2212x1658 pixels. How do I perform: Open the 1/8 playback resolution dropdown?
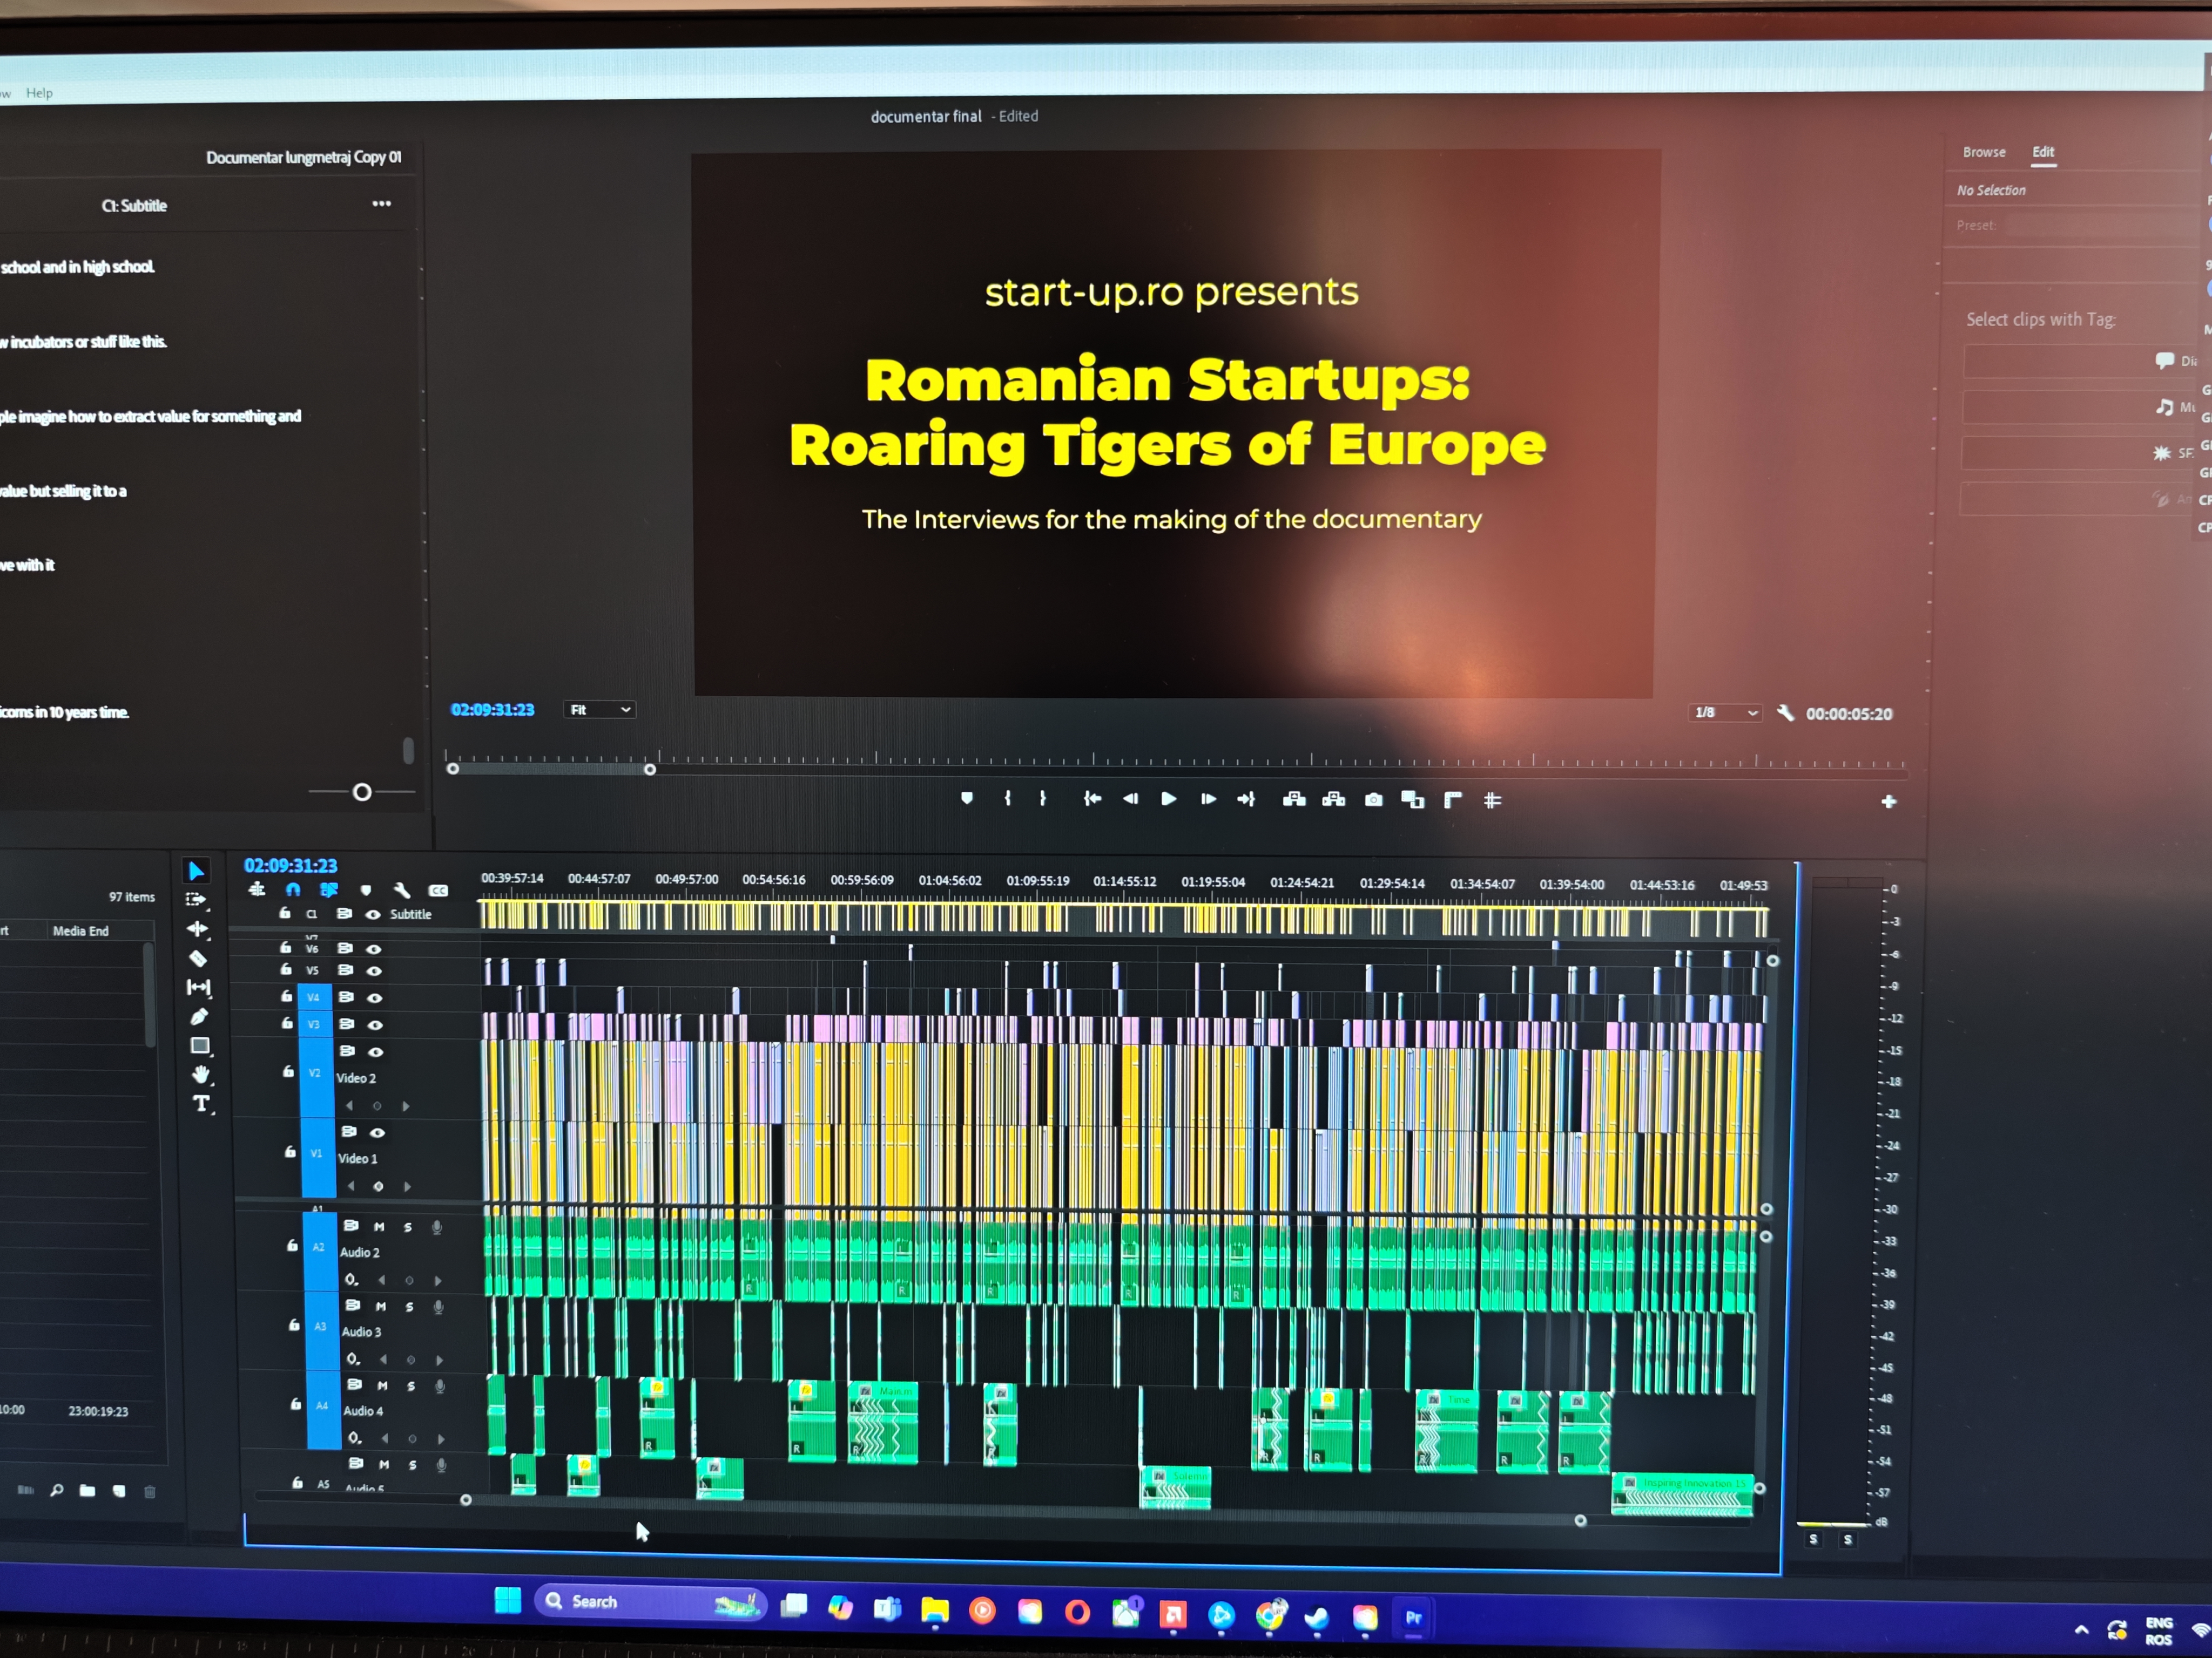[1725, 712]
